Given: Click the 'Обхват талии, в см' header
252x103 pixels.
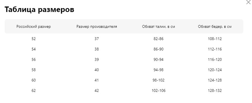Looking at the screenshot, I should (x=158, y=27).
